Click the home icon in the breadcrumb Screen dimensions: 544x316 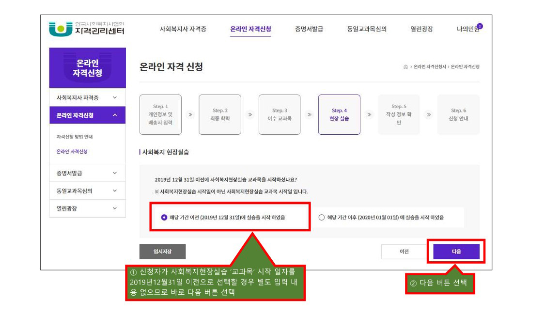(405, 67)
